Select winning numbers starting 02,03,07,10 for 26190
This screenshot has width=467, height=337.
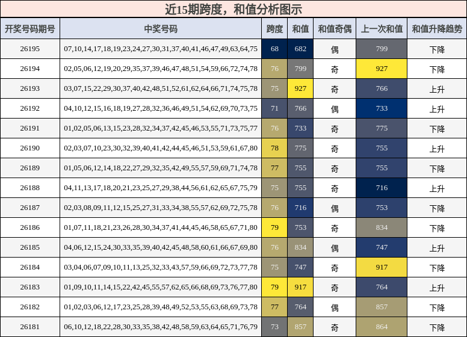coord(161,148)
